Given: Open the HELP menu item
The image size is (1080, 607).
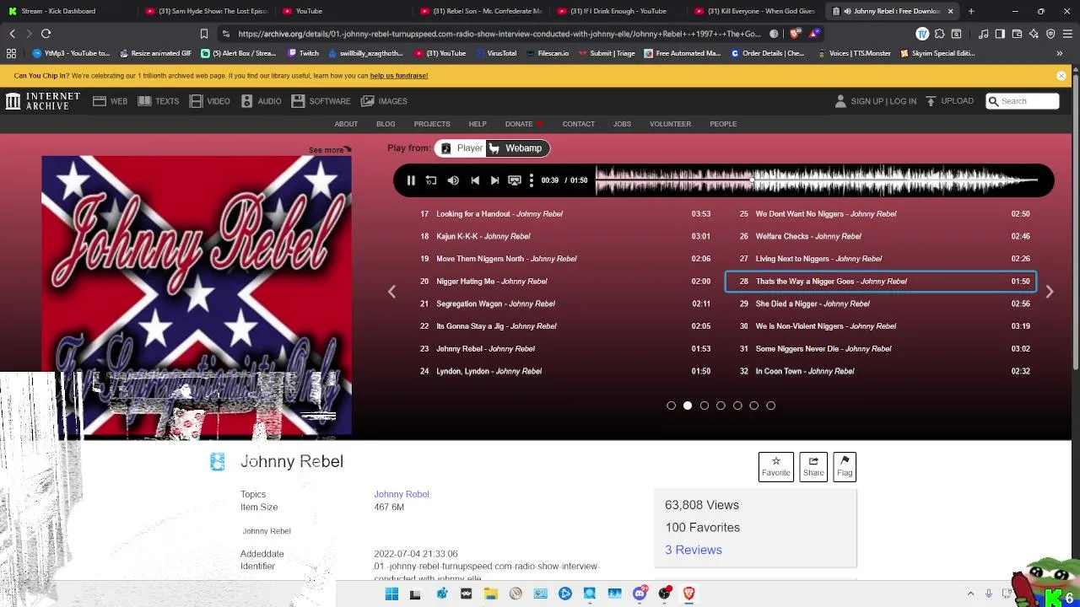Looking at the screenshot, I should 478,124.
